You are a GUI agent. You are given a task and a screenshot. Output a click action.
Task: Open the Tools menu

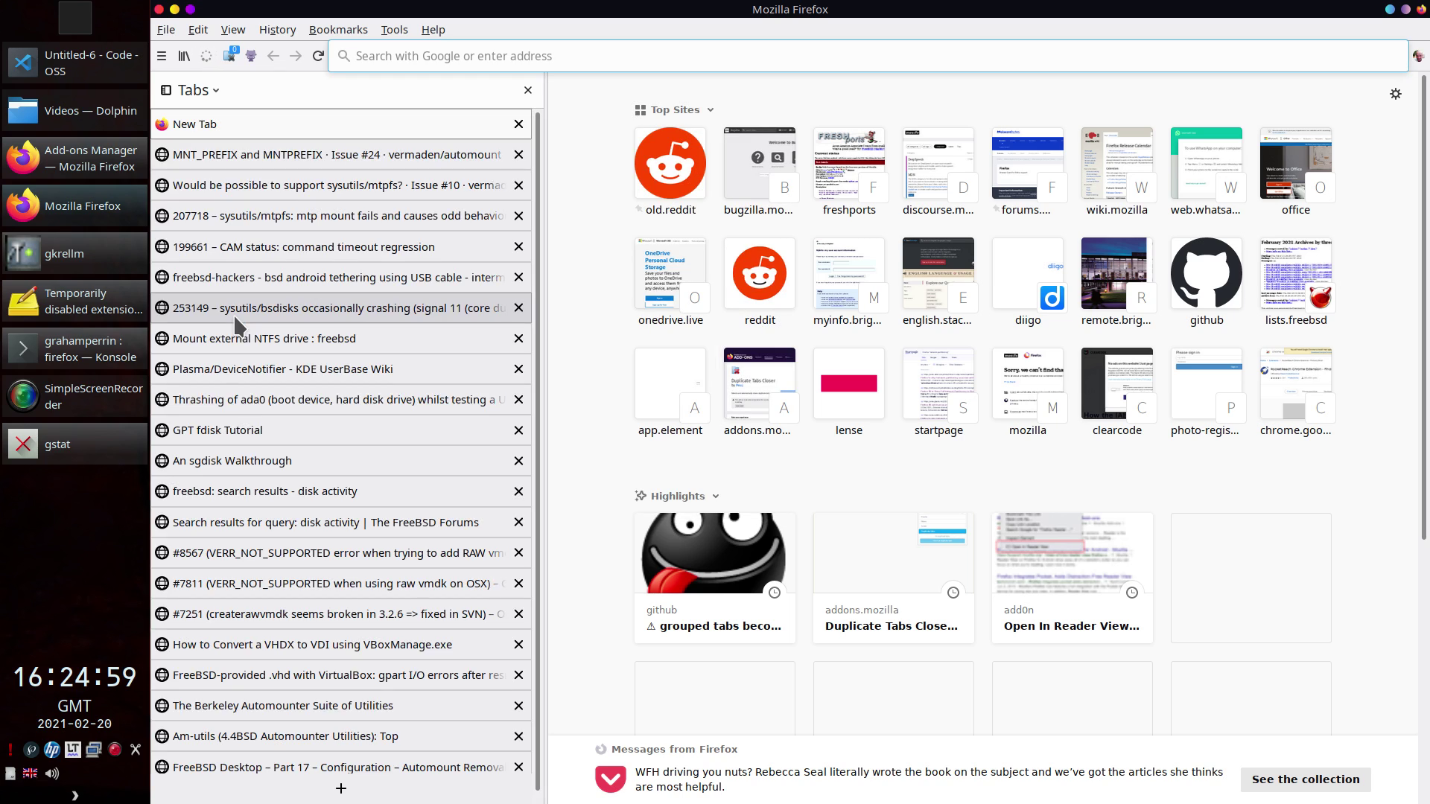pos(395,30)
